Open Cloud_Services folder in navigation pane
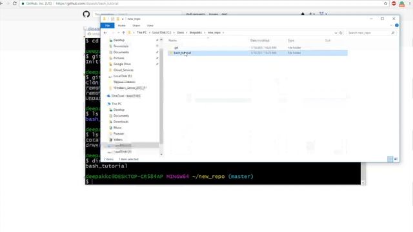 tap(123, 70)
